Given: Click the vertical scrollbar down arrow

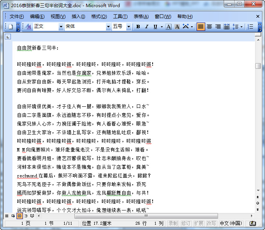Looking at the screenshot, I should (258, 191).
